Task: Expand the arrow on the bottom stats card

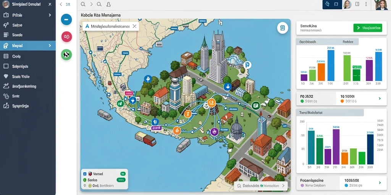Action: point(380,183)
